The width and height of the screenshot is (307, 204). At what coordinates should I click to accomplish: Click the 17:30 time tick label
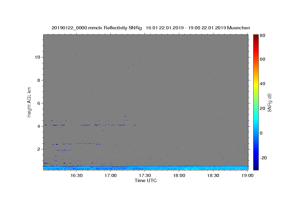pos(145,175)
